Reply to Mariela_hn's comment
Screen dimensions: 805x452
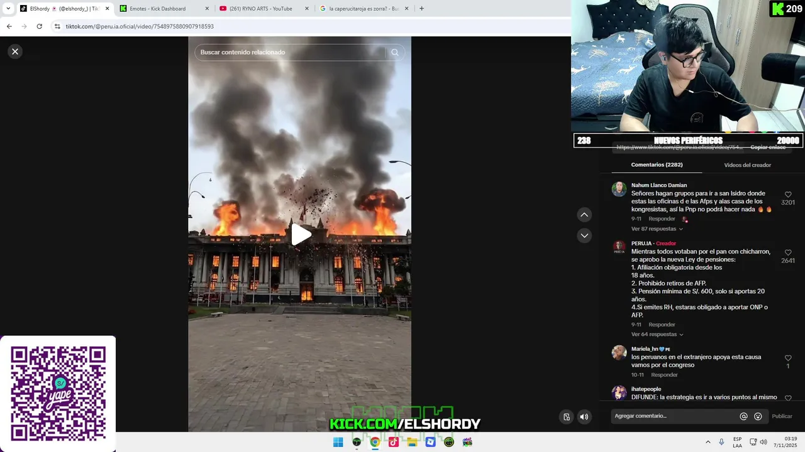[664, 375]
